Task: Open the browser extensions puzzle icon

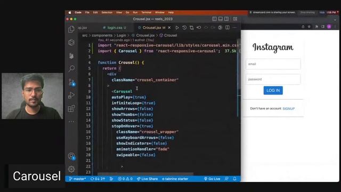Action: coord(316,27)
